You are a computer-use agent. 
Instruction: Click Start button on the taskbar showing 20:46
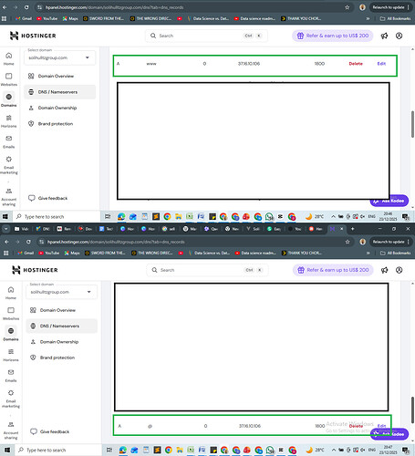[5, 216]
